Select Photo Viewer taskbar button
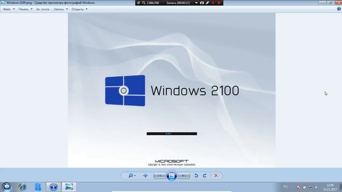Screen dimensions: 342x192 tap(69, 187)
